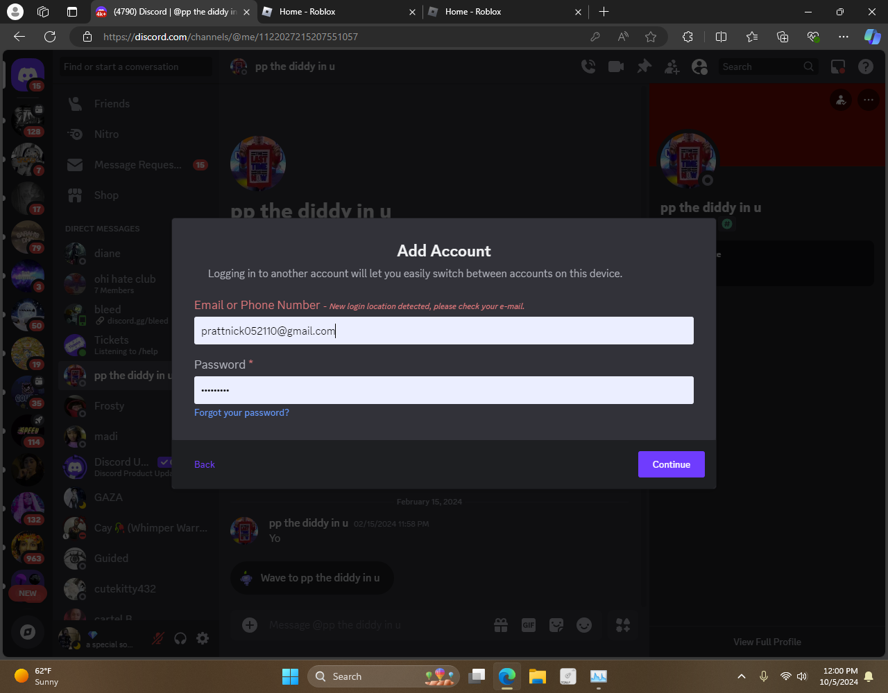This screenshot has height=693, width=888.
Task: Open the sticker picker
Action: pos(556,625)
